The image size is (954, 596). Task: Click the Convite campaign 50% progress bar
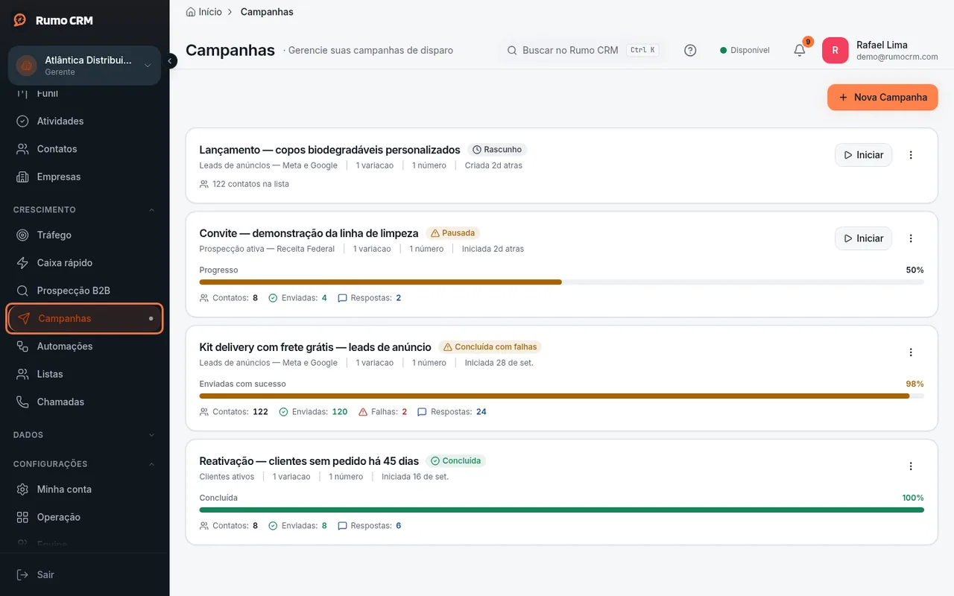coord(562,282)
